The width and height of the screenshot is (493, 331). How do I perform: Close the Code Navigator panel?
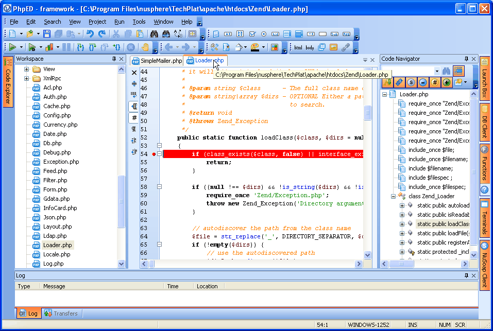coord(474,59)
